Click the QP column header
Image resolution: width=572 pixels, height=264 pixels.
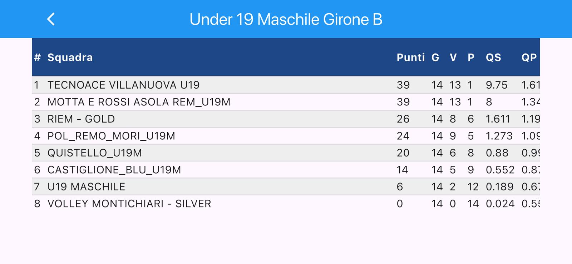[x=529, y=58]
